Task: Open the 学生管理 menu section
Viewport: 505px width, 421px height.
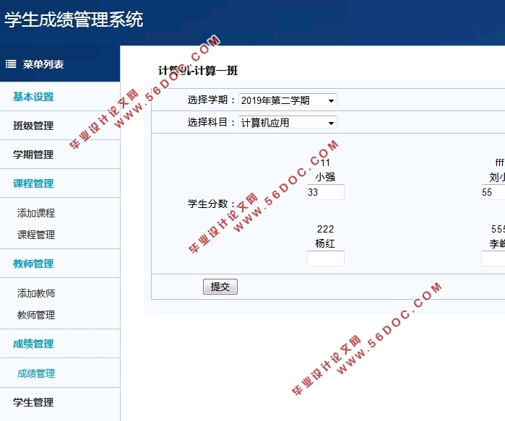Action: [x=33, y=402]
